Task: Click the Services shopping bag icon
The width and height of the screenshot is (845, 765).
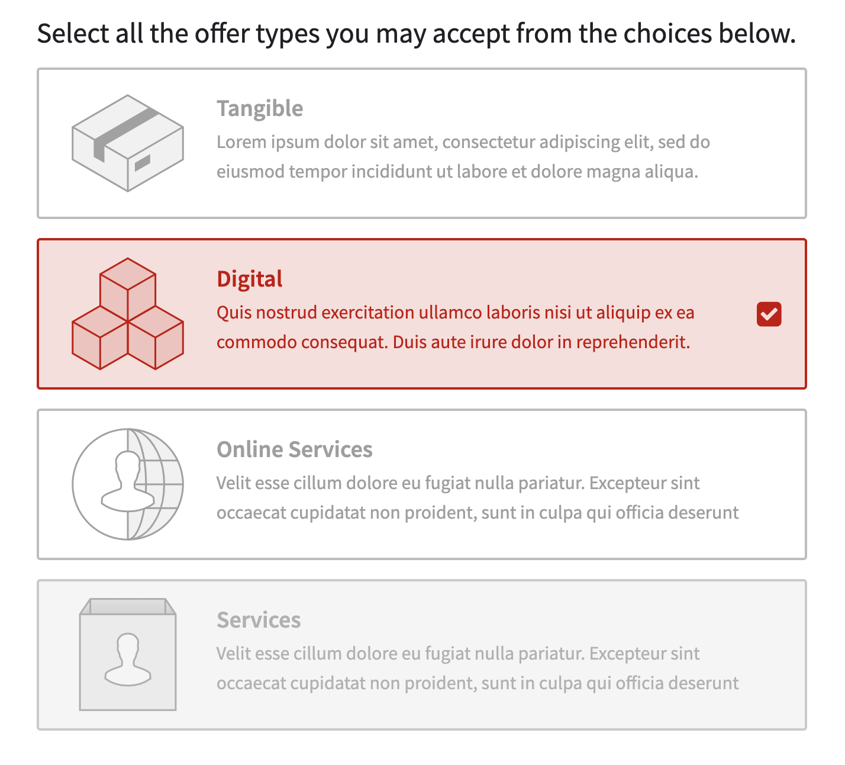Action: pos(128,654)
